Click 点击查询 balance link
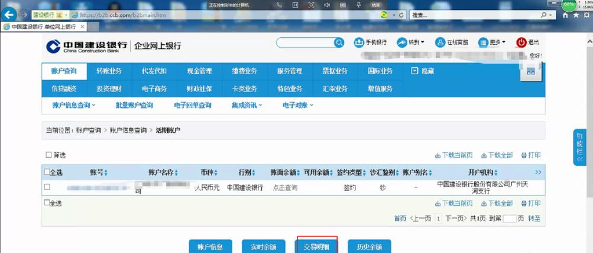The height and width of the screenshot is (253, 593). [285, 188]
